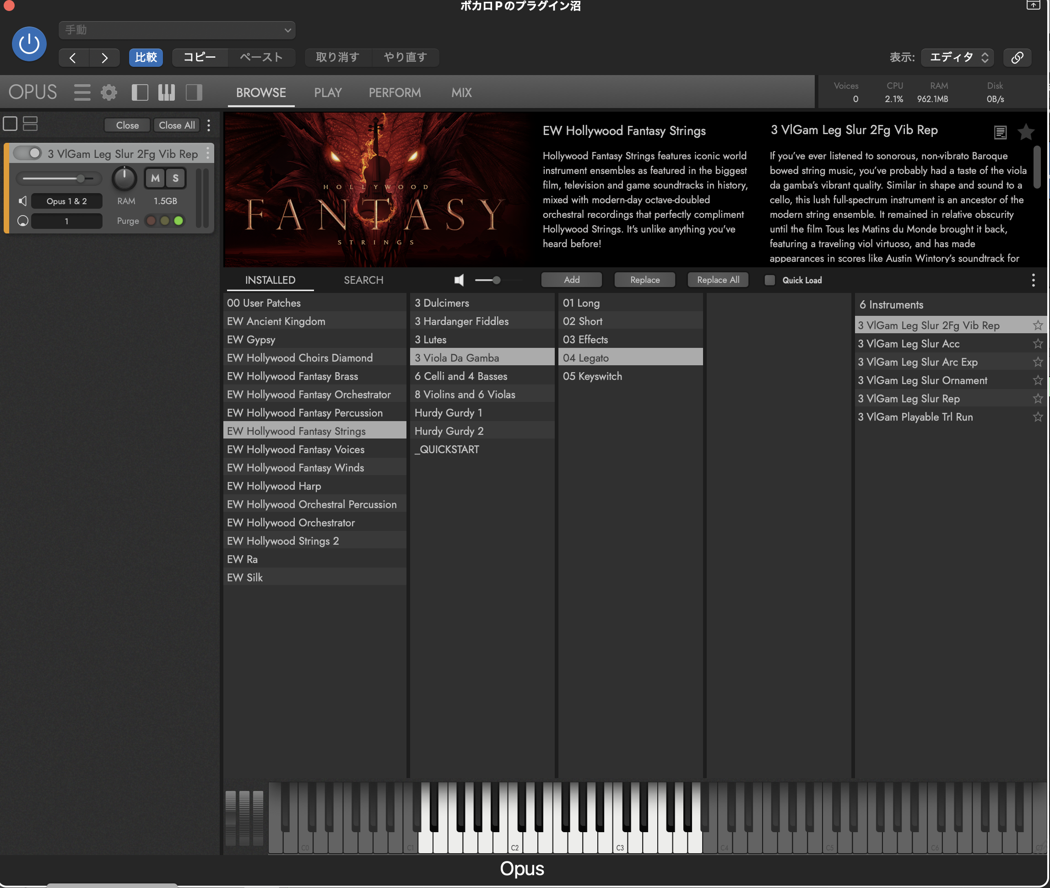Viewport: 1050px width, 888px height.
Task: Click the green purge indicator
Action: (x=179, y=221)
